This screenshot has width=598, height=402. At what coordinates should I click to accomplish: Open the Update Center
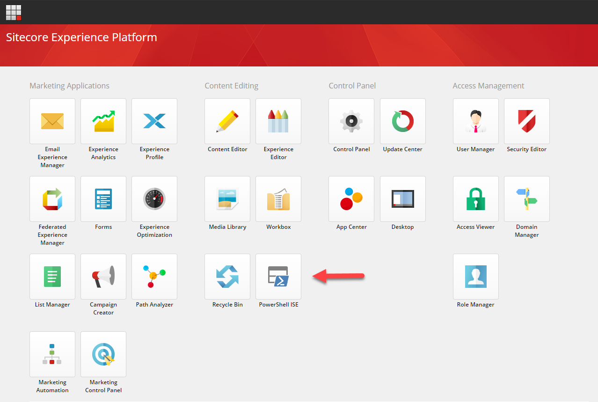click(x=403, y=121)
